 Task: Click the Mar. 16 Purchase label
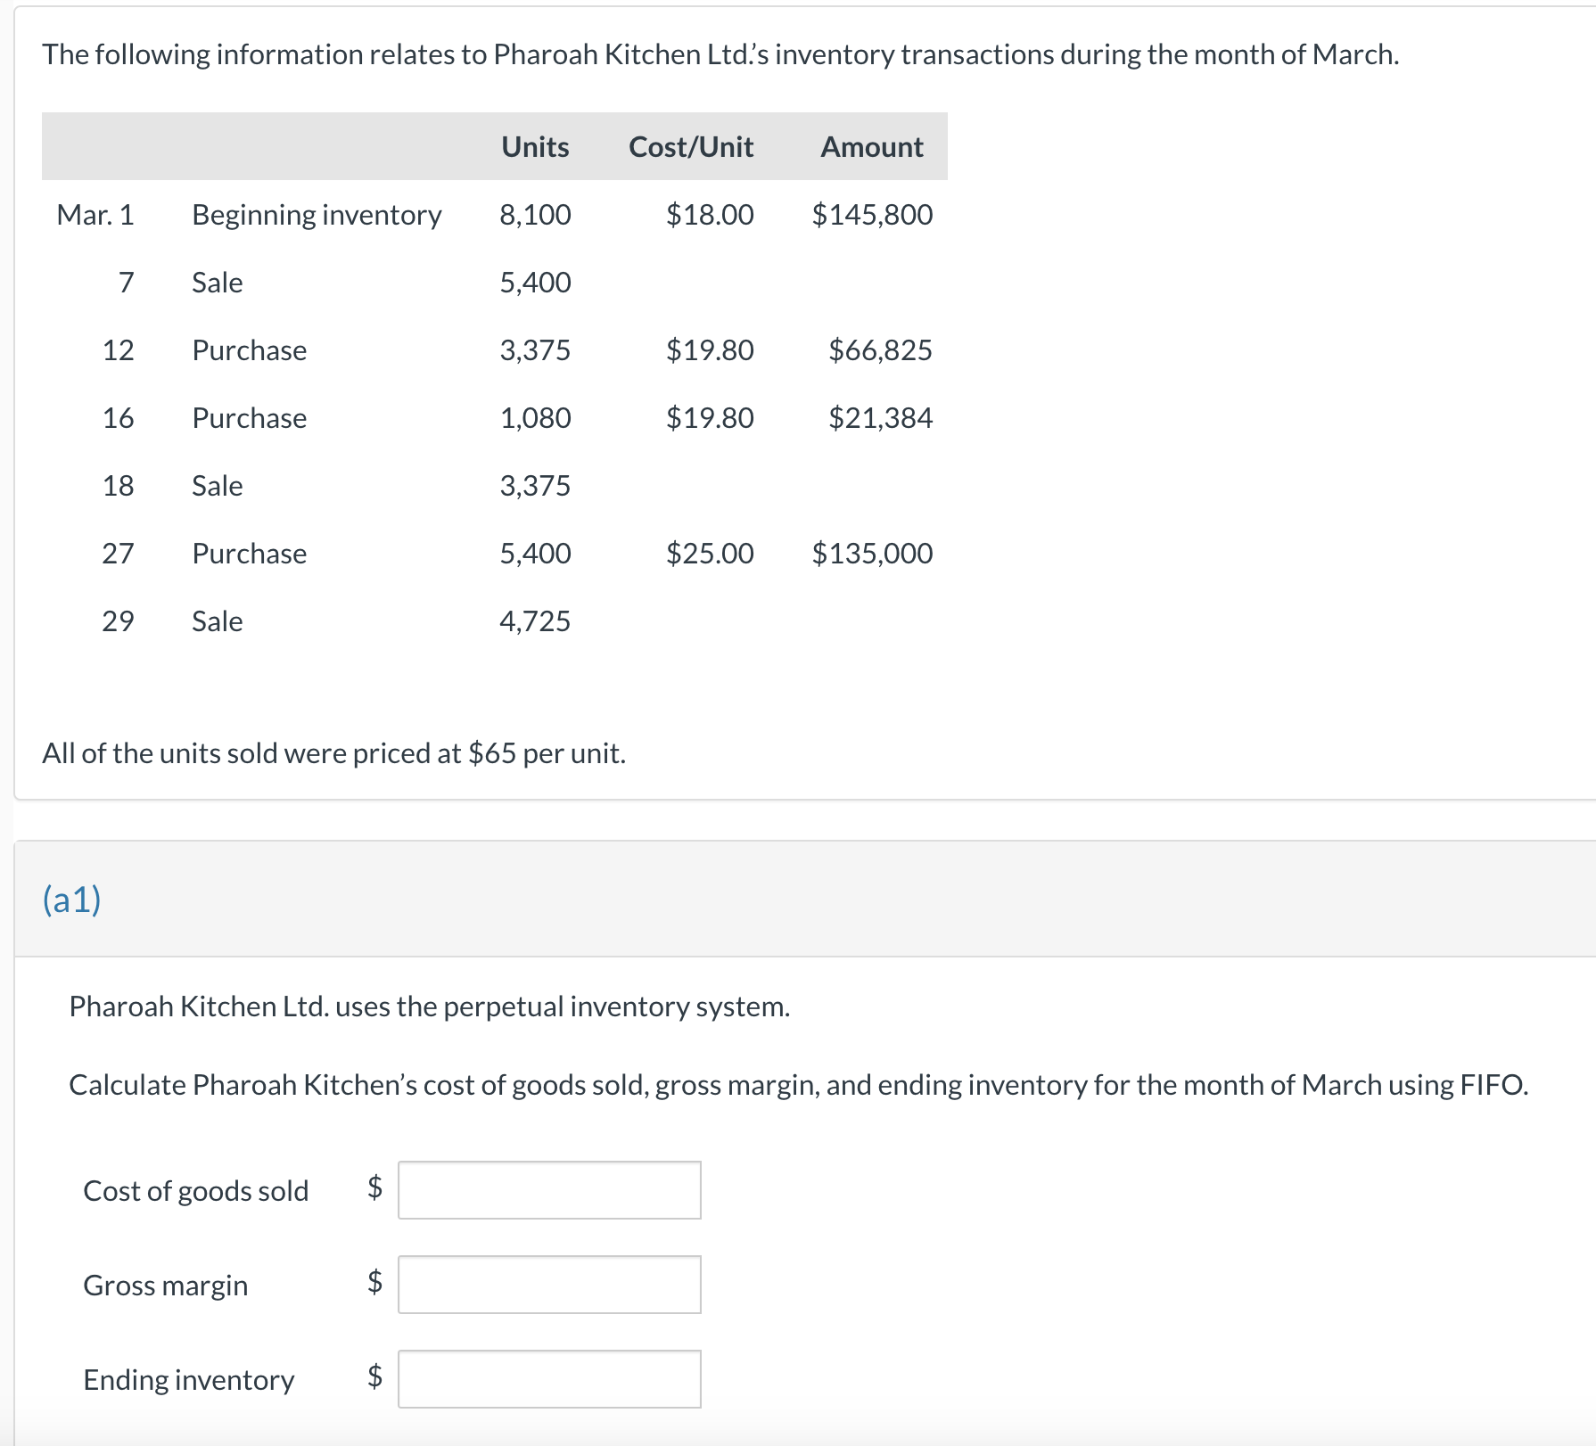click(x=249, y=417)
